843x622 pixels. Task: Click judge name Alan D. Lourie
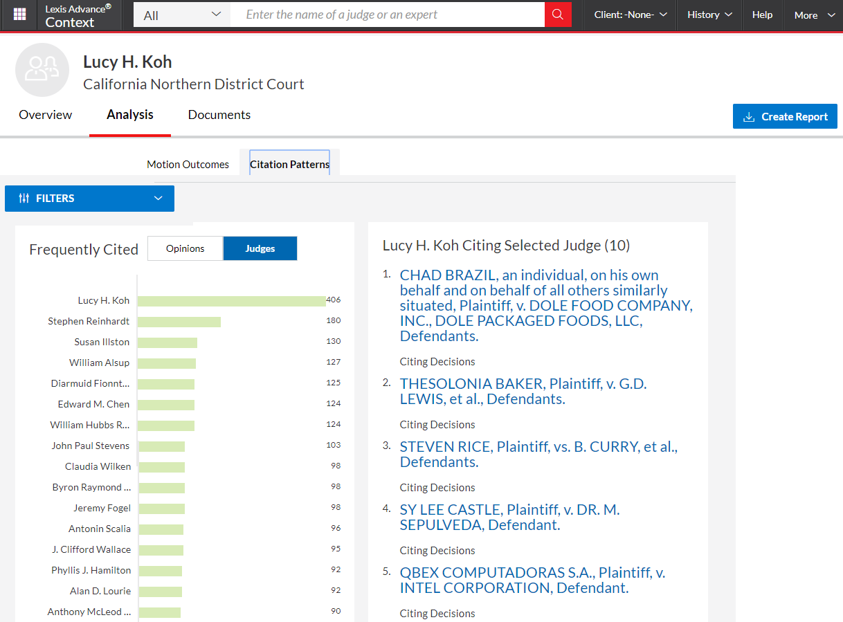100,591
